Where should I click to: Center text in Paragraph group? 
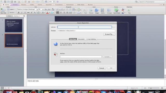61,13
